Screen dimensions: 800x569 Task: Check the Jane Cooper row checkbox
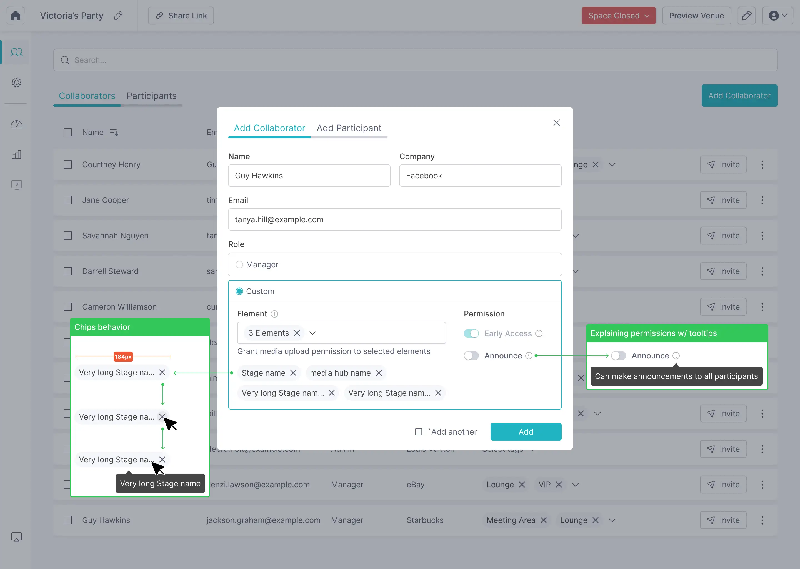67,200
